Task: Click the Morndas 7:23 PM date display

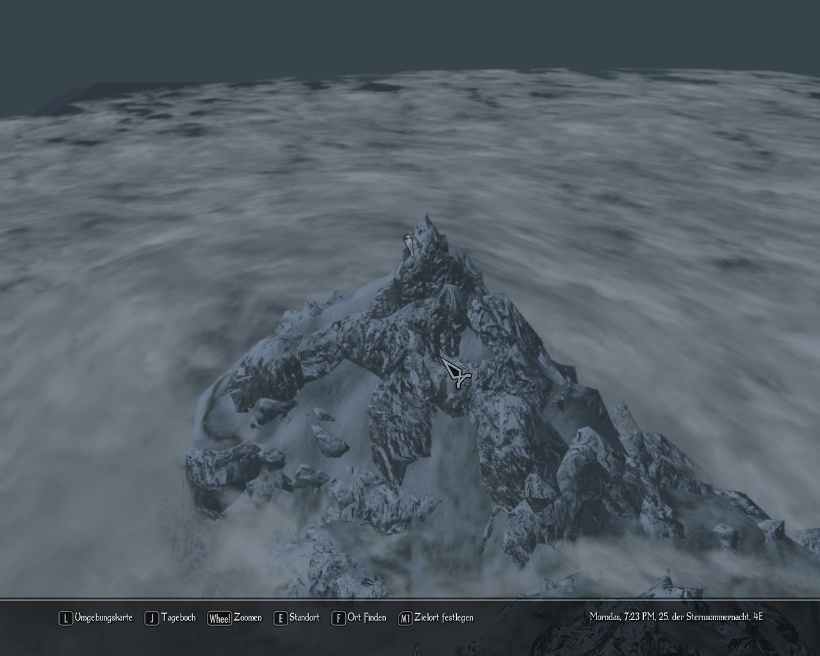Action: (676, 617)
